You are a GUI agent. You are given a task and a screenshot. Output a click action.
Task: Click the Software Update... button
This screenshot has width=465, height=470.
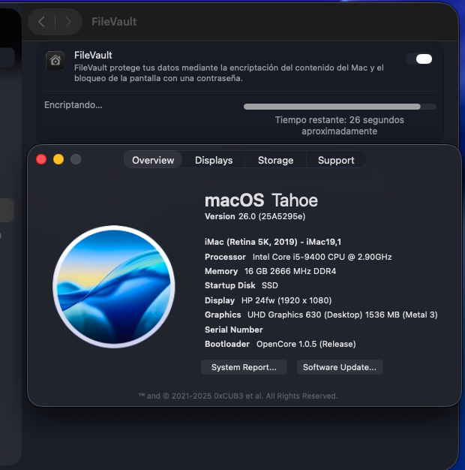click(340, 367)
